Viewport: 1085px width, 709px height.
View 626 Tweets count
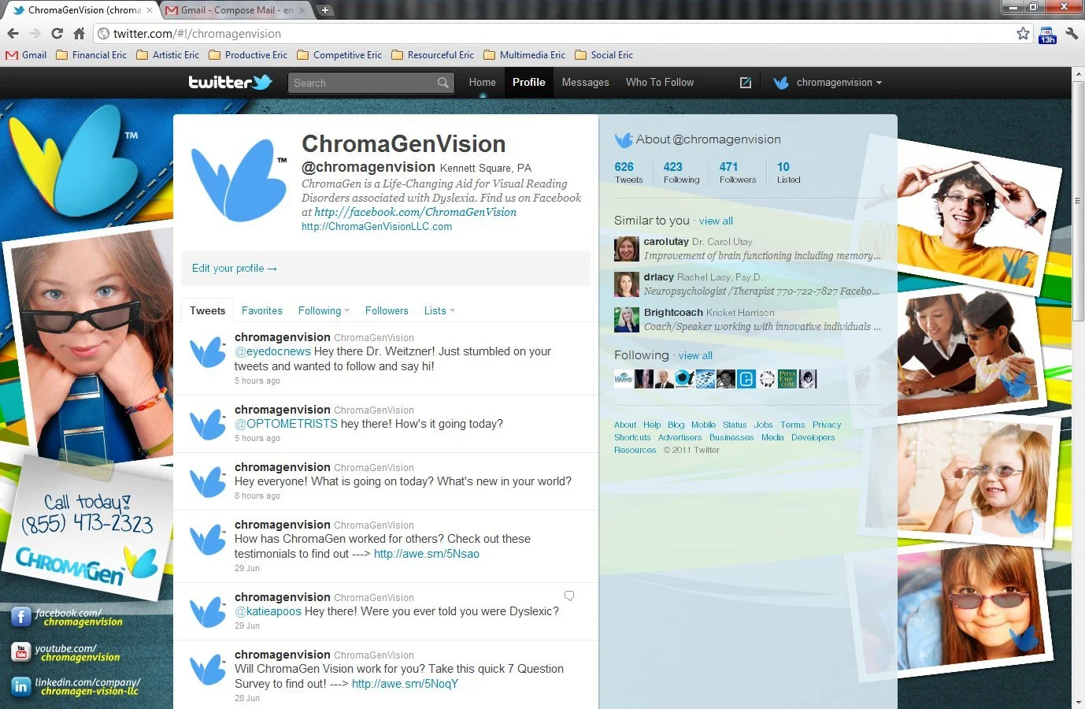click(628, 173)
